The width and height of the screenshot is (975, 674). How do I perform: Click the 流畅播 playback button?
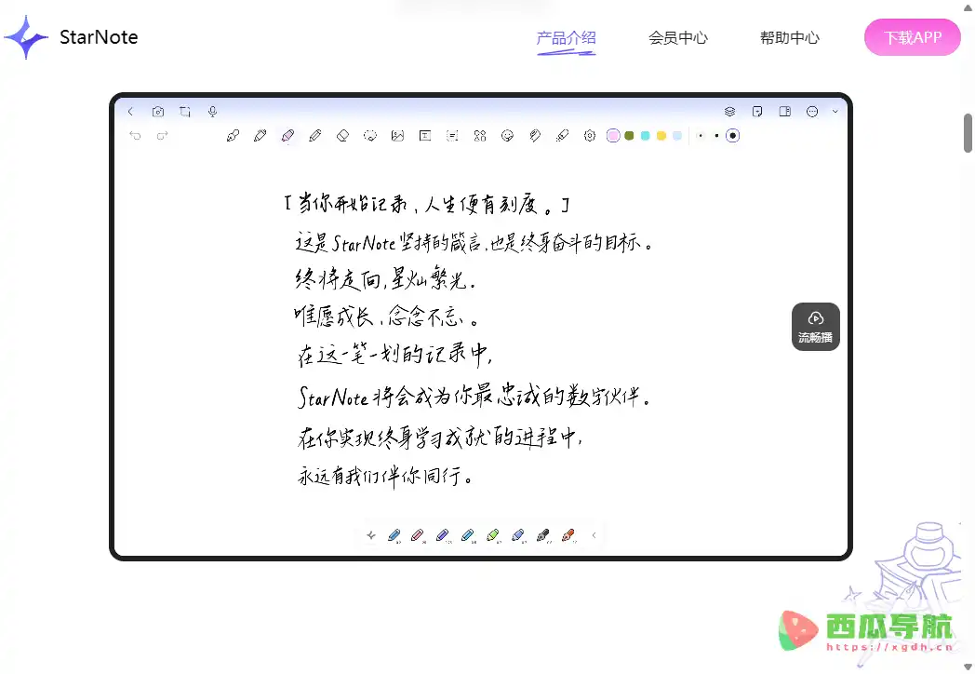pos(816,327)
